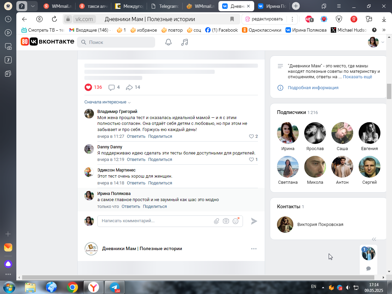This screenshot has width=392, height=294.
Task: Open tab groups dropdown arrow in tab bar
Action: click(33, 6)
